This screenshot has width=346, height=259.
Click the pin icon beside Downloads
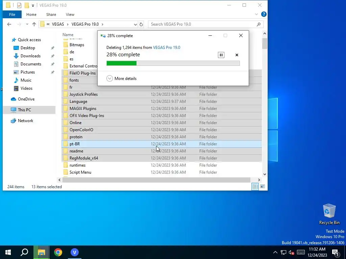point(52,56)
